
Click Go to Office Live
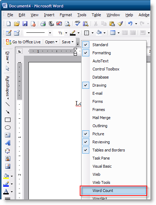(23, 42)
